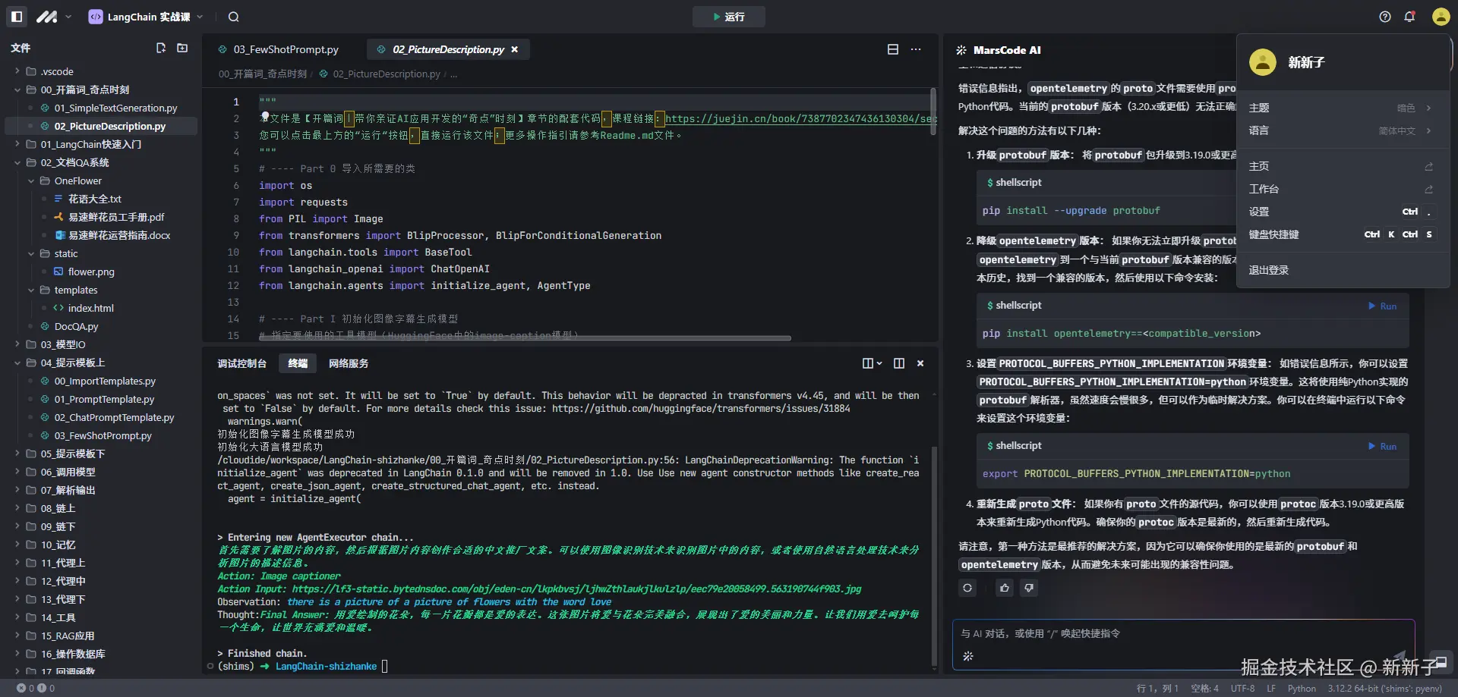Toggle the left sidebar panel icon
The image size is (1458, 697).
(x=17, y=17)
